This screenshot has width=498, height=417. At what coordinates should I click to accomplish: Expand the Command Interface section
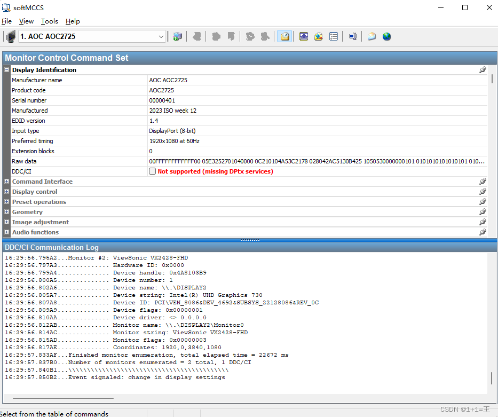pos(6,182)
